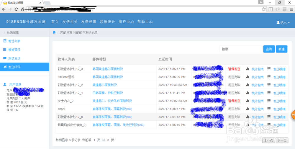The height and width of the screenshot is (149, 295).
Task: Click 暂停发送 status in 彩妆香水护肤12_3 row
Action: pyautogui.click(x=234, y=69)
